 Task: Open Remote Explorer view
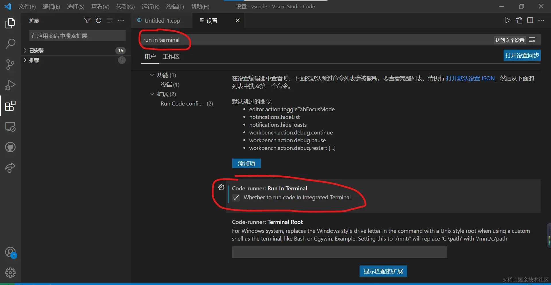pyautogui.click(x=10, y=127)
